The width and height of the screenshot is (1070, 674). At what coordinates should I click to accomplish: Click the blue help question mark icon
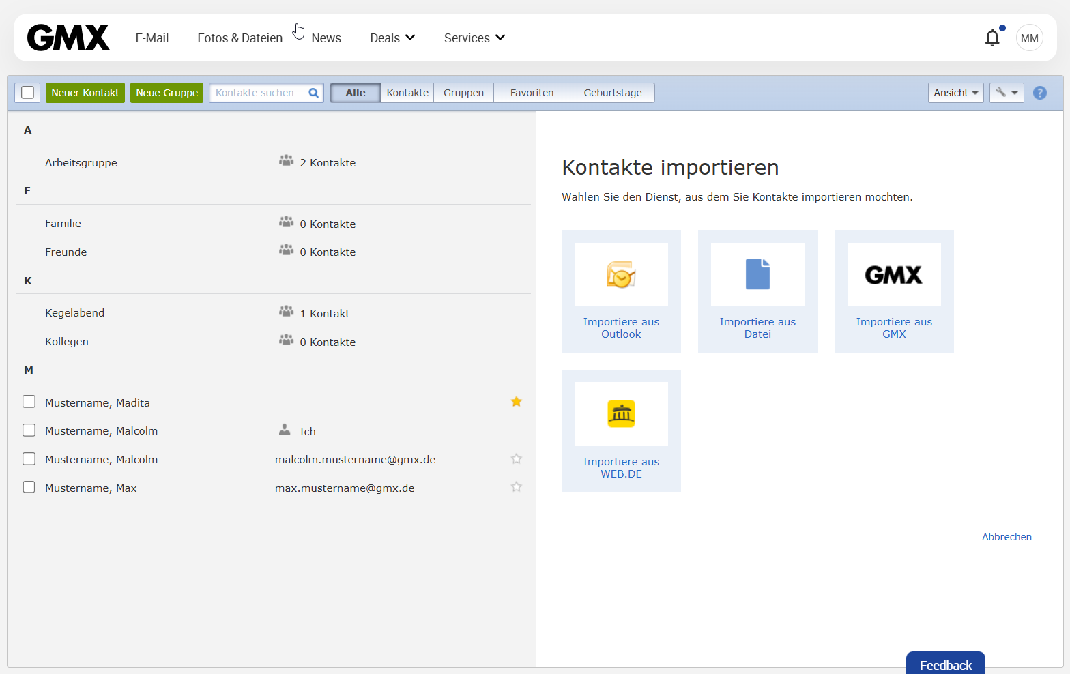coord(1039,93)
